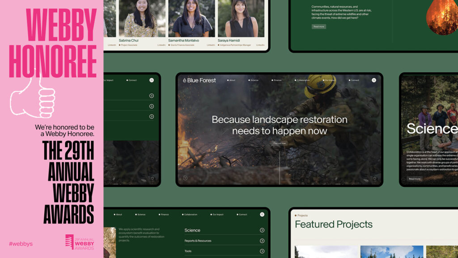
Task: Click the name 'Samantha Montalvo'
Action: pyautogui.click(x=183, y=40)
